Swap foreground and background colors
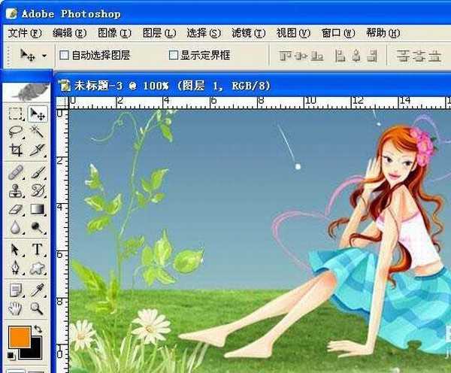Screen dimensions: 451x373 click(38, 329)
